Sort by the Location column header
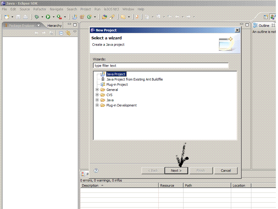Image resolution: width=278 pixels, height=209 pixels. pos(241,186)
